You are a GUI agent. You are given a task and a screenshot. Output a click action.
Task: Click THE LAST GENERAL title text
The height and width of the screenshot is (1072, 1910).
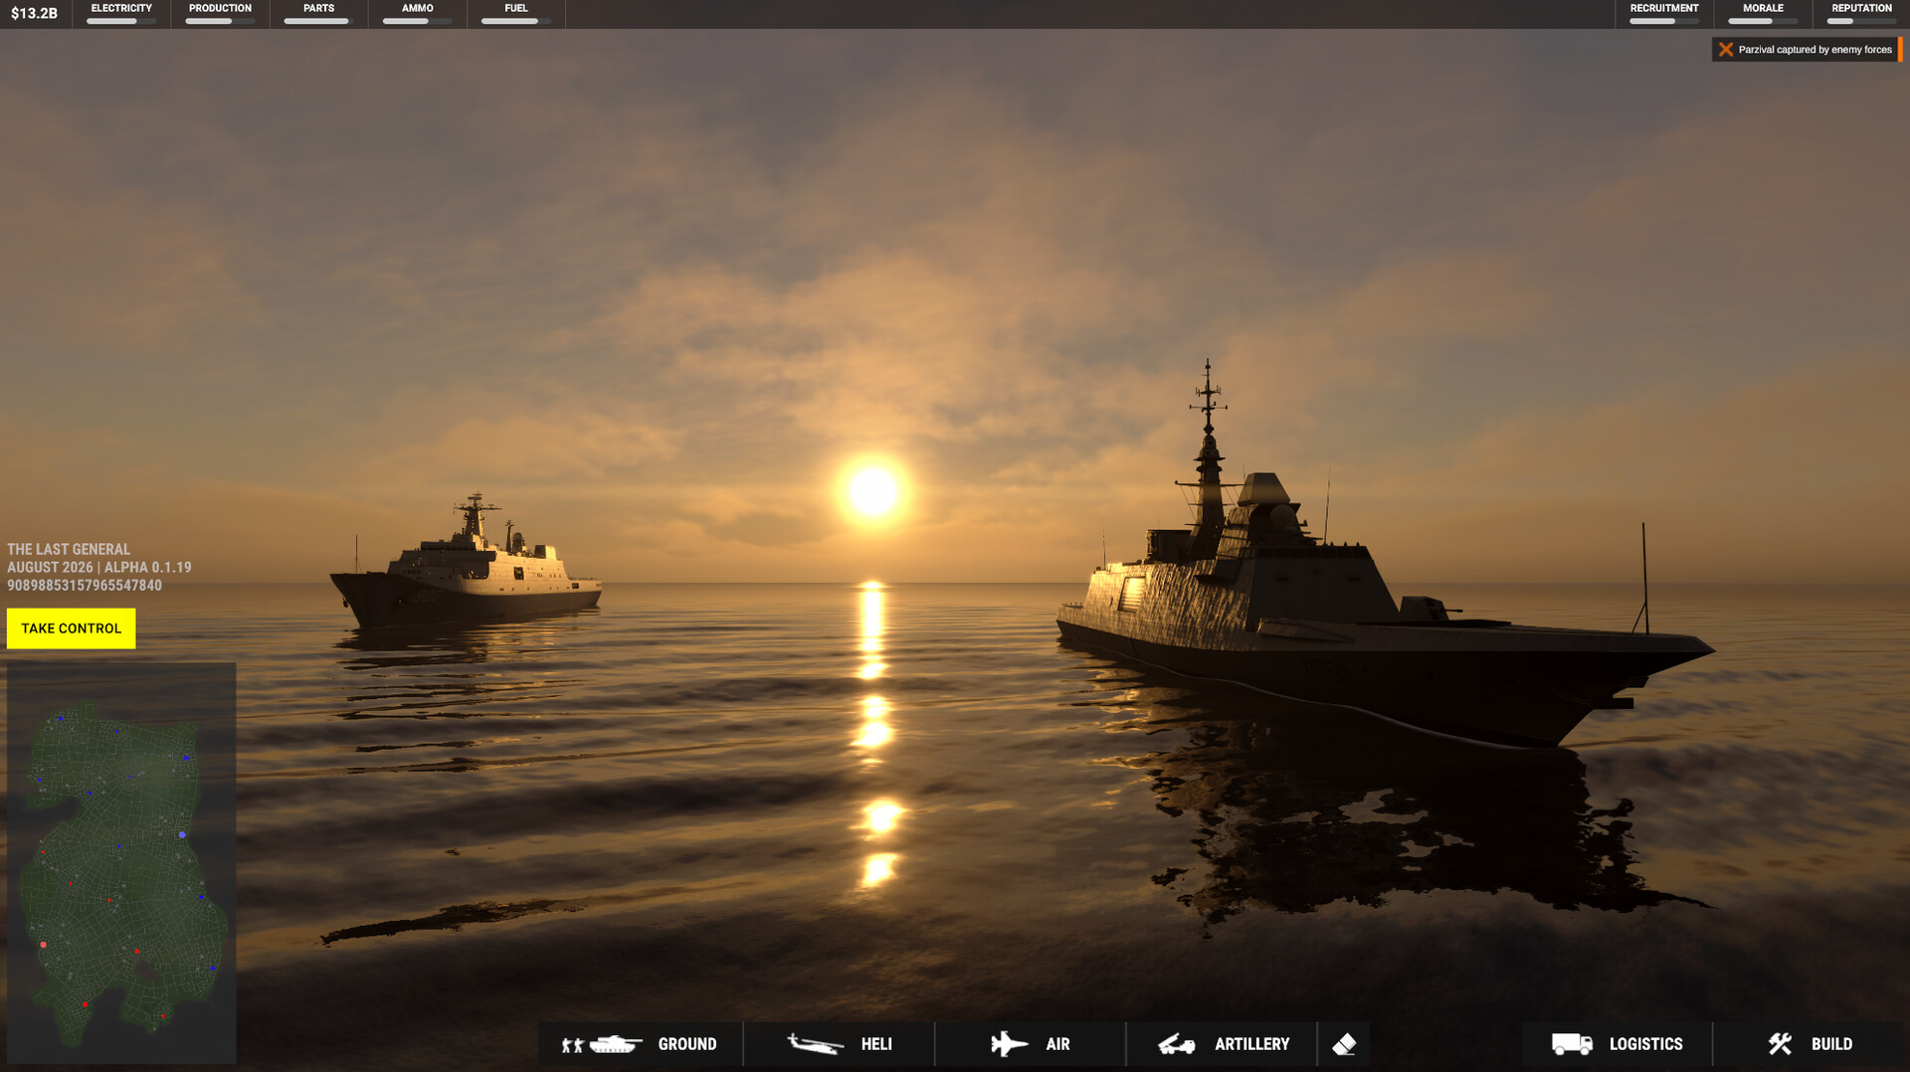(x=69, y=549)
